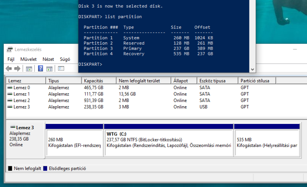Click the Lemez 0 disk icon
Image resolution: width=307 pixels, height=187 pixels.
(x=10, y=88)
